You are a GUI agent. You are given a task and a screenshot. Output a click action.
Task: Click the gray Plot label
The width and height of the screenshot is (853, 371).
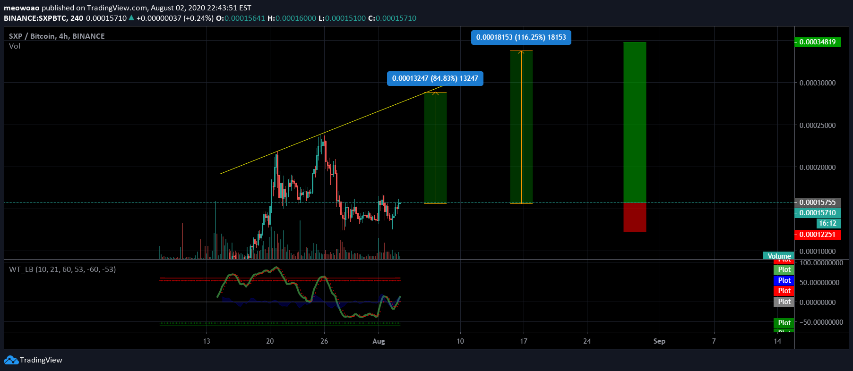point(784,302)
